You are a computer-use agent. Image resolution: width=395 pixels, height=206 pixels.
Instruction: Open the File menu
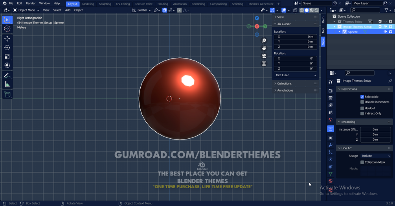tap(11, 4)
